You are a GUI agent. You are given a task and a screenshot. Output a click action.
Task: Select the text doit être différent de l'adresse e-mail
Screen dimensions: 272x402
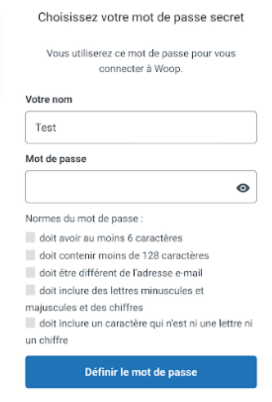coord(121,273)
